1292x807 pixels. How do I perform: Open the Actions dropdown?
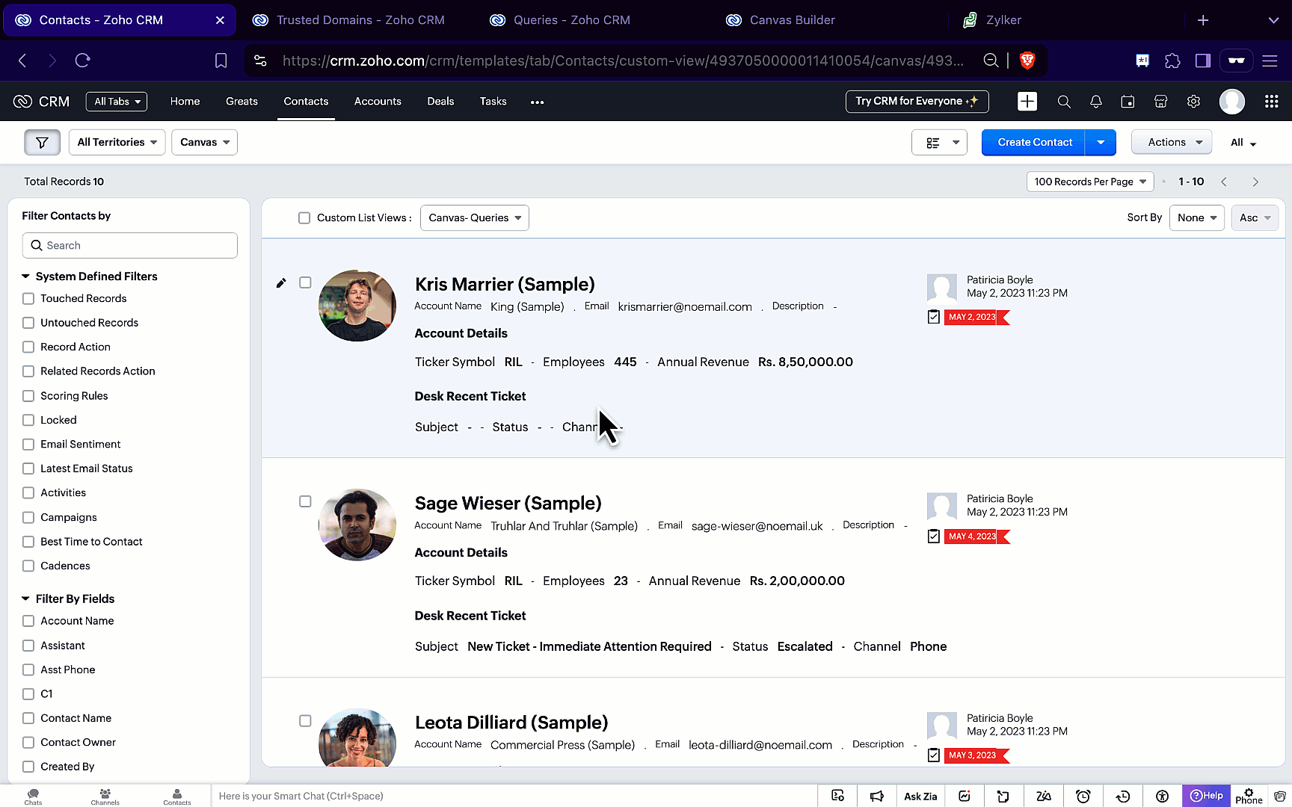1172,142
